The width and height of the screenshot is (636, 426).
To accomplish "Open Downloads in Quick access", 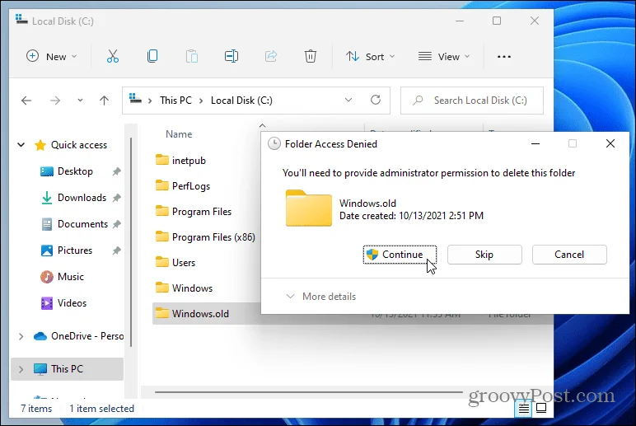I will (82, 198).
